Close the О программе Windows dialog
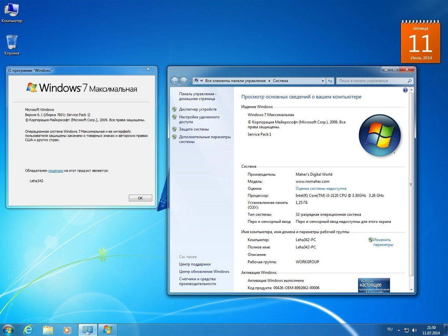 (x=148, y=69)
